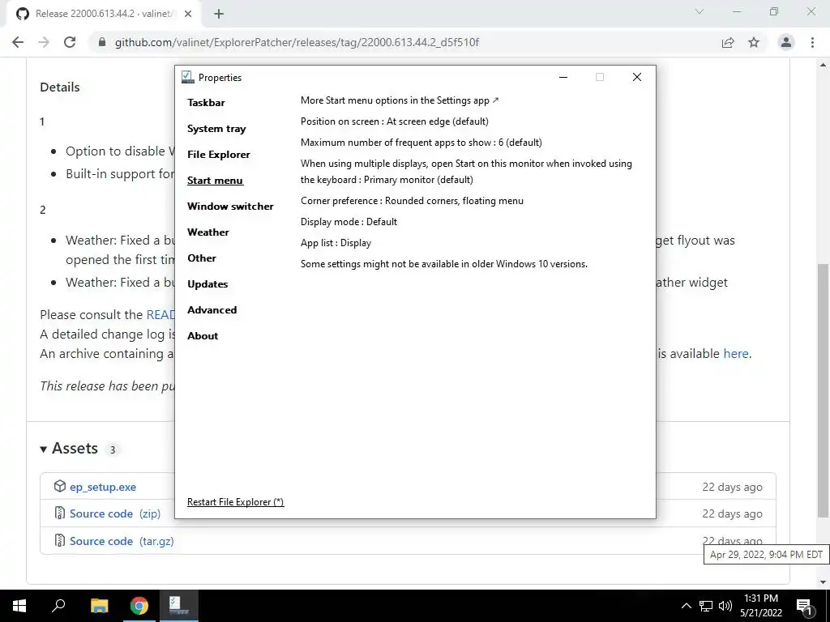
Task: Click Restart File Explorer link
Action: coord(236,502)
